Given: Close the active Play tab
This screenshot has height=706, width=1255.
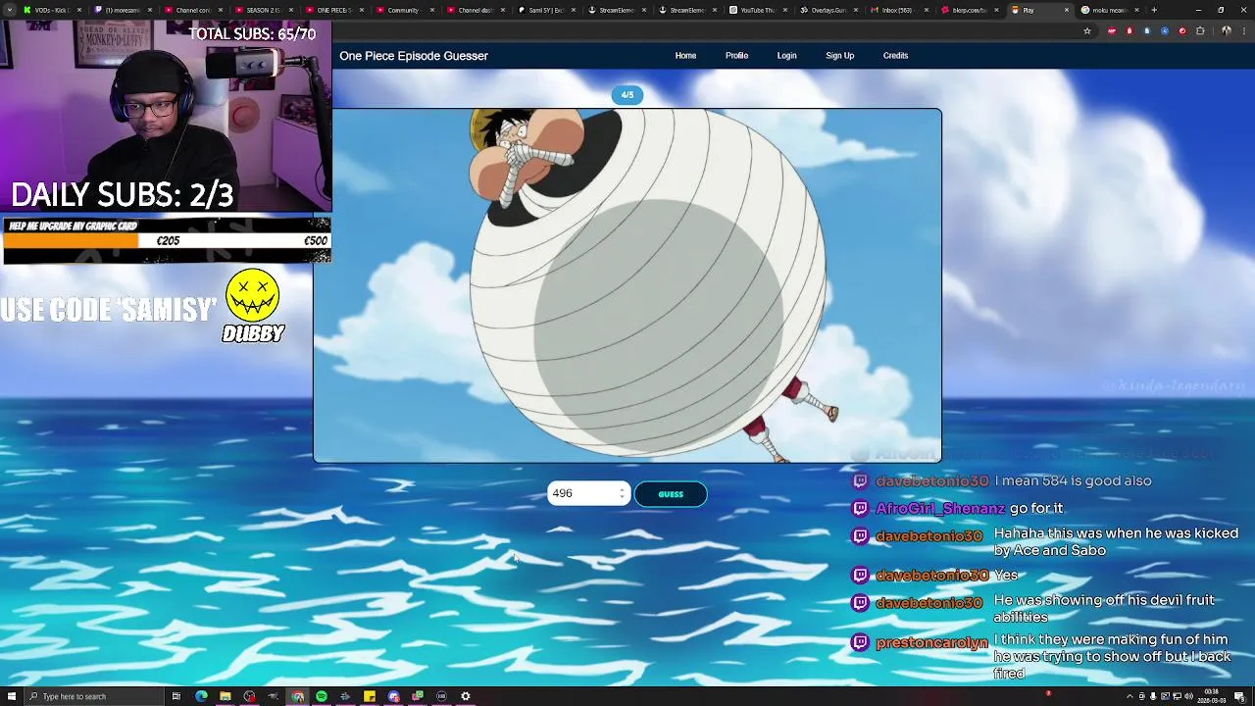Looking at the screenshot, I should coord(1067,10).
